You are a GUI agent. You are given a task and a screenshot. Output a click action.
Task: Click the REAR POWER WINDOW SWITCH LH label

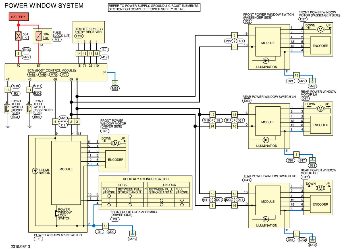coord(269,97)
